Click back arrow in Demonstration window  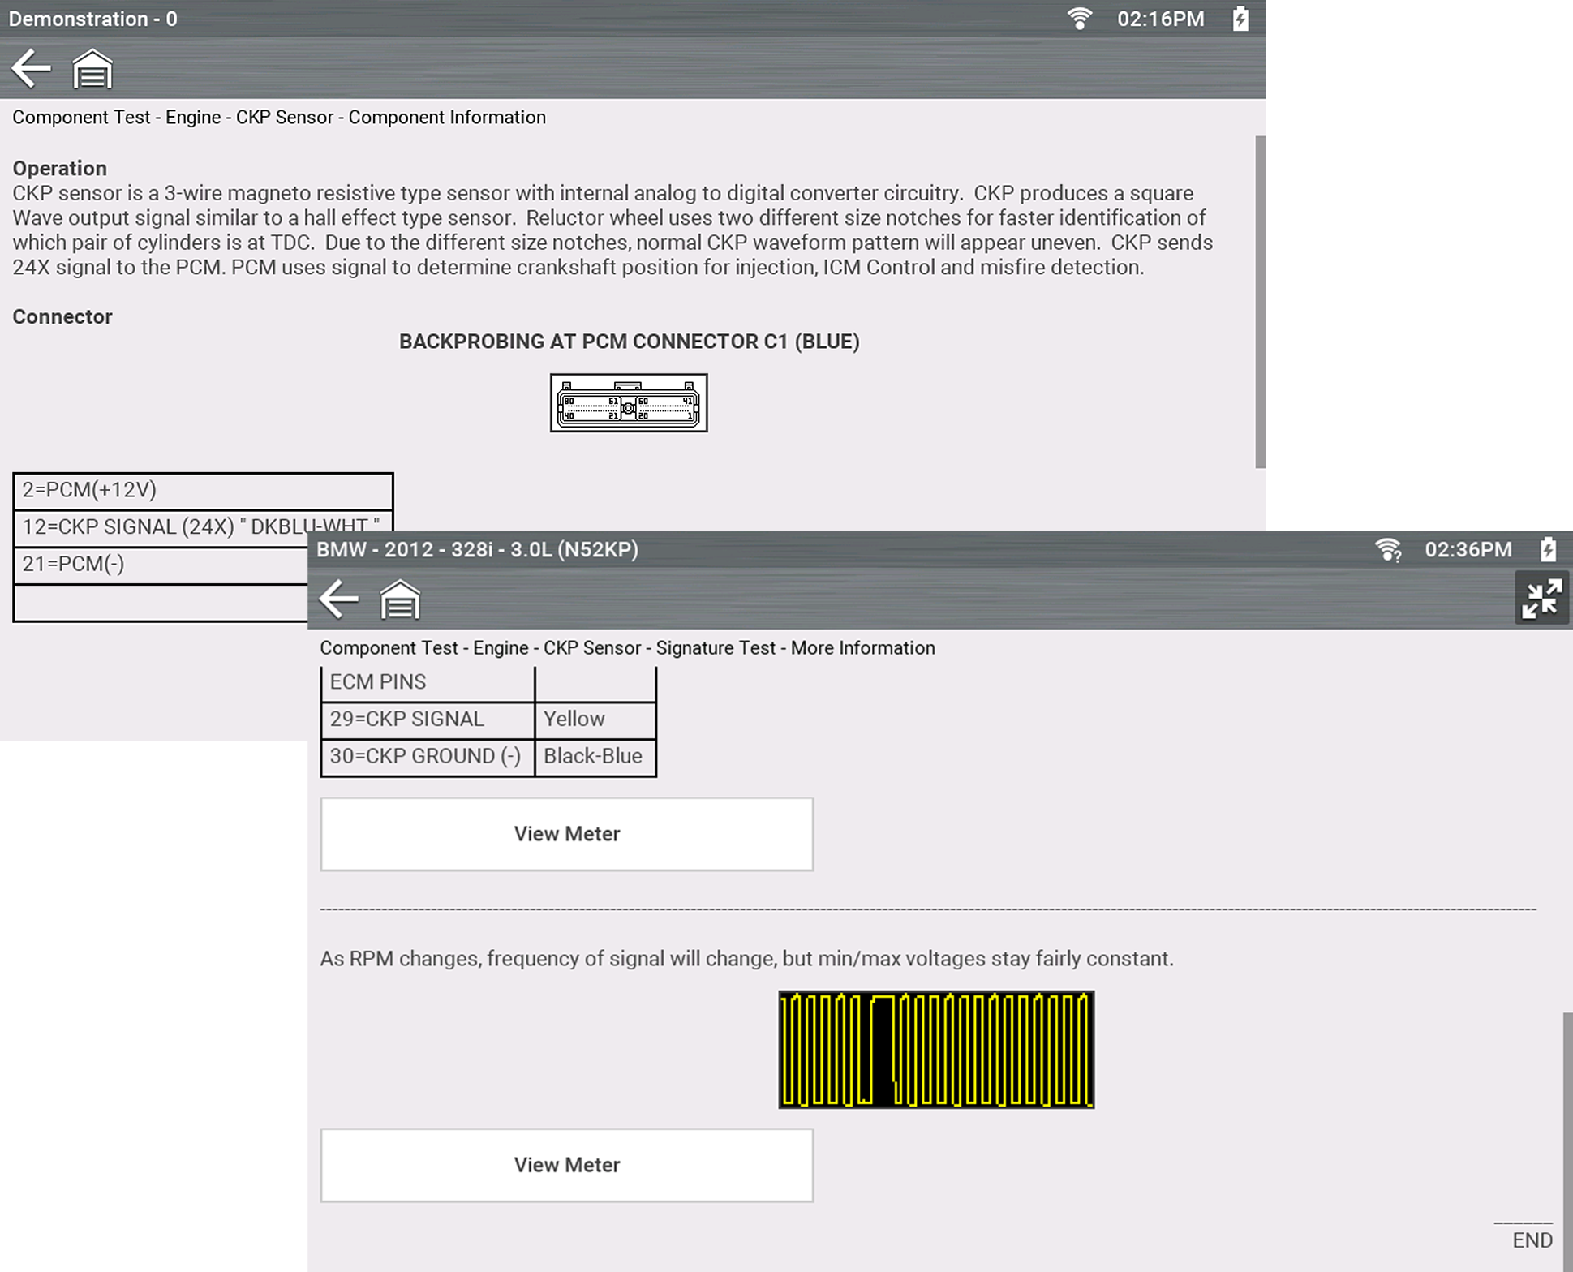(x=32, y=68)
